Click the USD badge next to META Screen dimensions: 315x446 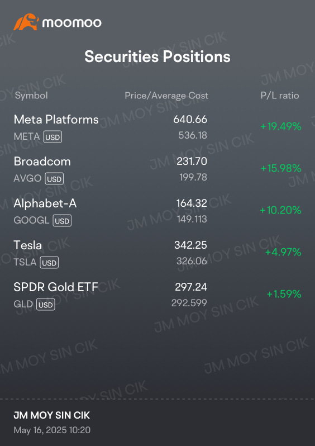pyautogui.click(x=52, y=137)
